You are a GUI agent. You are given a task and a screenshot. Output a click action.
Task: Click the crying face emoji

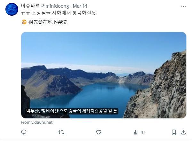pos(24,22)
